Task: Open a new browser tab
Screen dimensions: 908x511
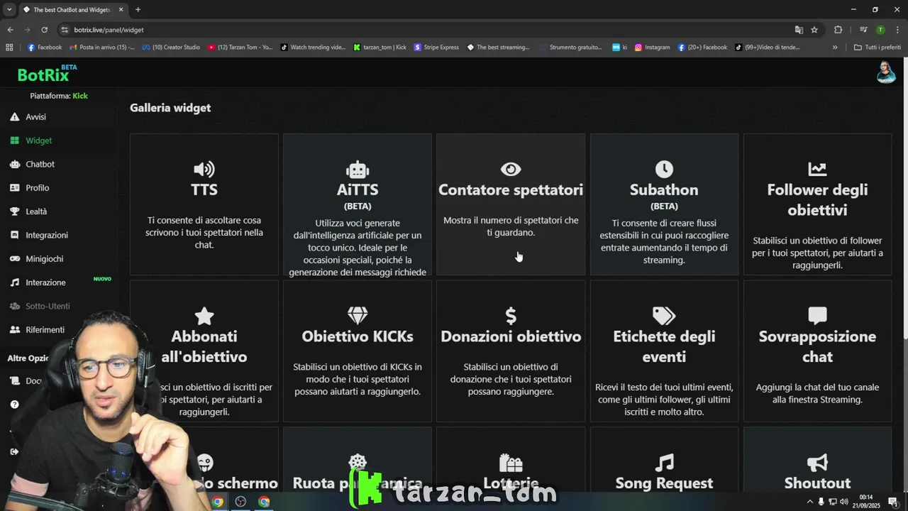Action: pyautogui.click(x=138, y=9)
